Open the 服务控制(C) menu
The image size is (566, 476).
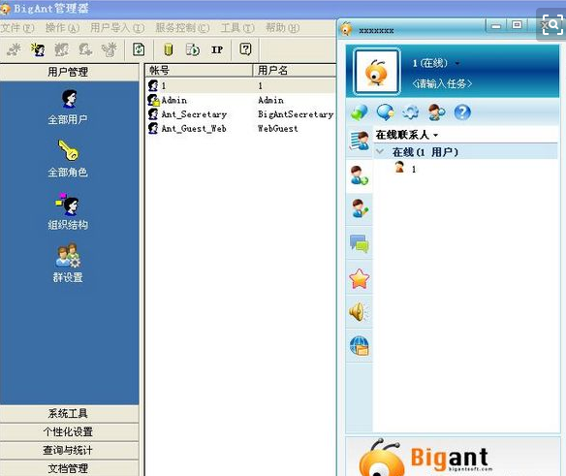tap(182, 28)
